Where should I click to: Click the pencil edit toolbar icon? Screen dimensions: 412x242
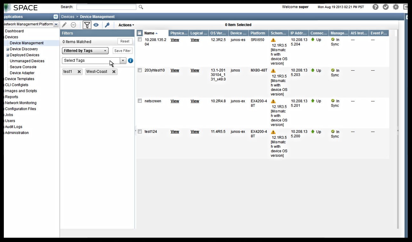tap(64, 25)
